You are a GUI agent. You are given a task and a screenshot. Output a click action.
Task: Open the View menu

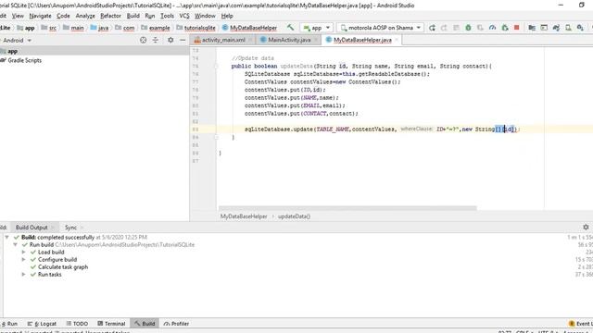pyautogui.click(x=18, y=16)
